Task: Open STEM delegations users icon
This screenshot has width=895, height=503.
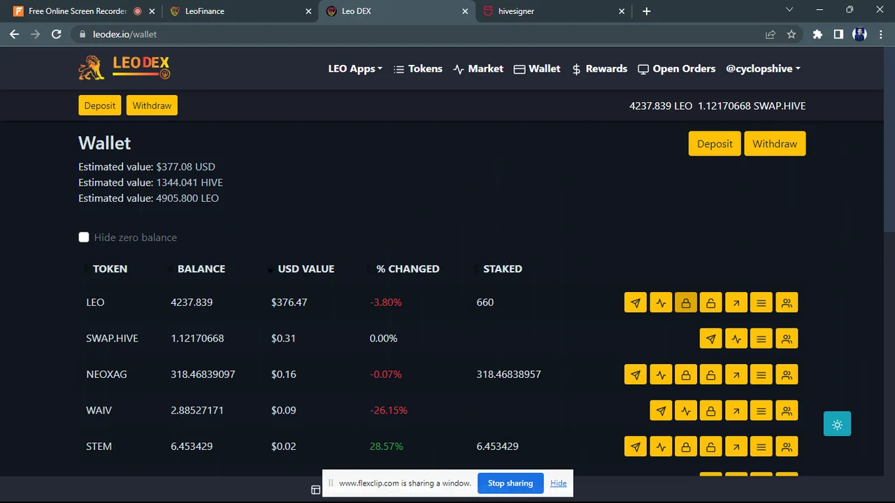Action: click(x=787, y=446)
